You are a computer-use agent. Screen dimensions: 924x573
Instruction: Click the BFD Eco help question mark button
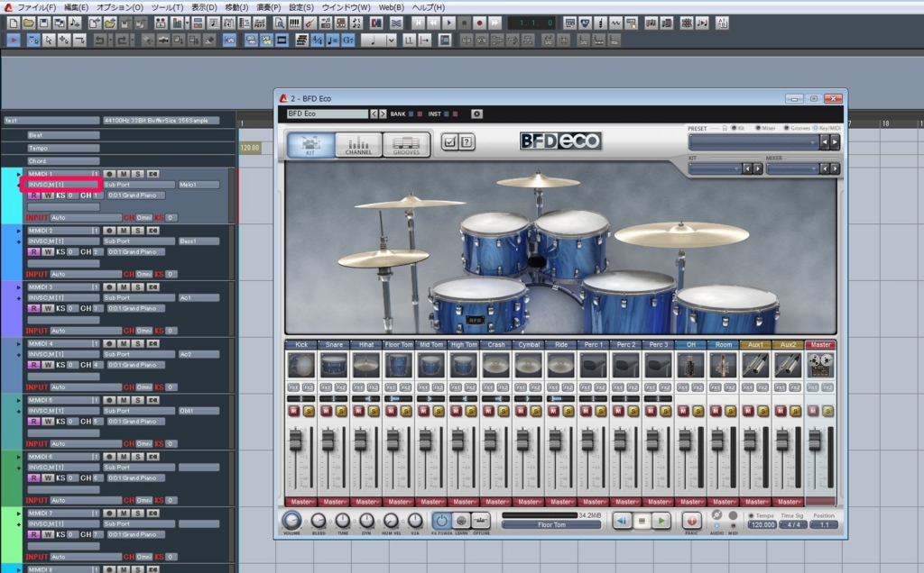coord(467,141)
